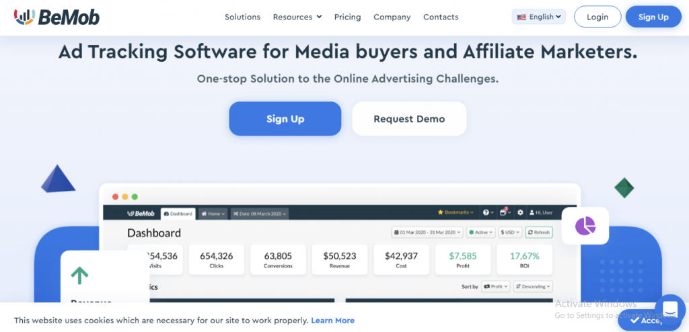Screen dimensions: 689x332
Task: Open the English language selector
Action: click(539, 17)
